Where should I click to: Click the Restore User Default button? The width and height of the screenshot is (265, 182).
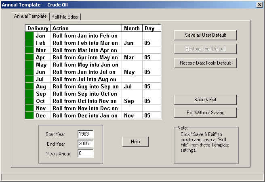tap(205, 49)
